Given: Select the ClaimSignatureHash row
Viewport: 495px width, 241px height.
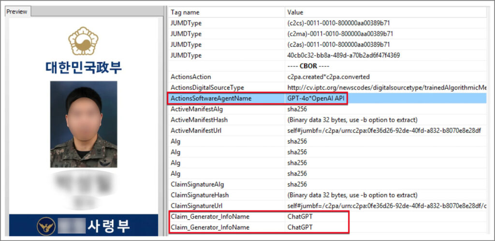Looking at the screenshot, I should pyautogui.click(x=199, y=195).
